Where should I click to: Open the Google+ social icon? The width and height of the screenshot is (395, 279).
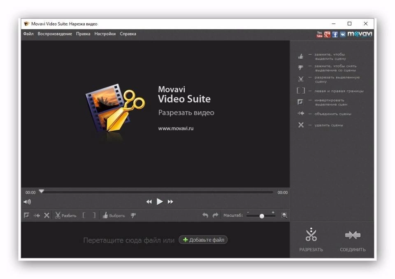[327, 34]
